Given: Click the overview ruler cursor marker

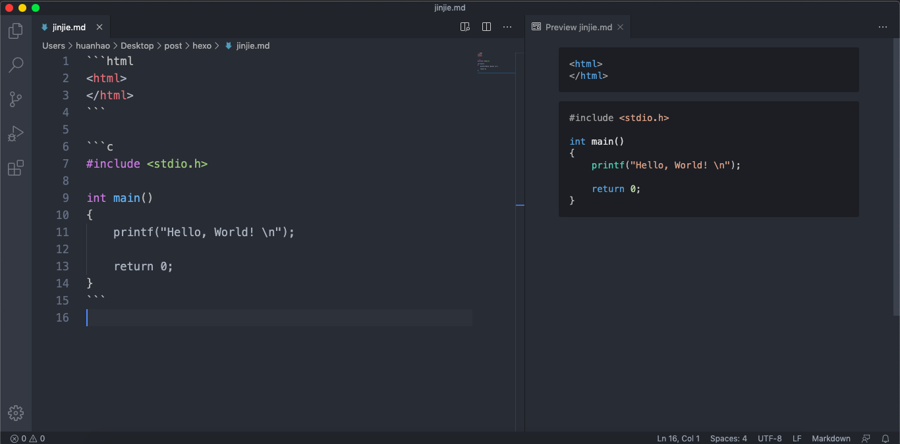Looking at the screenshot, I should 520,205.
